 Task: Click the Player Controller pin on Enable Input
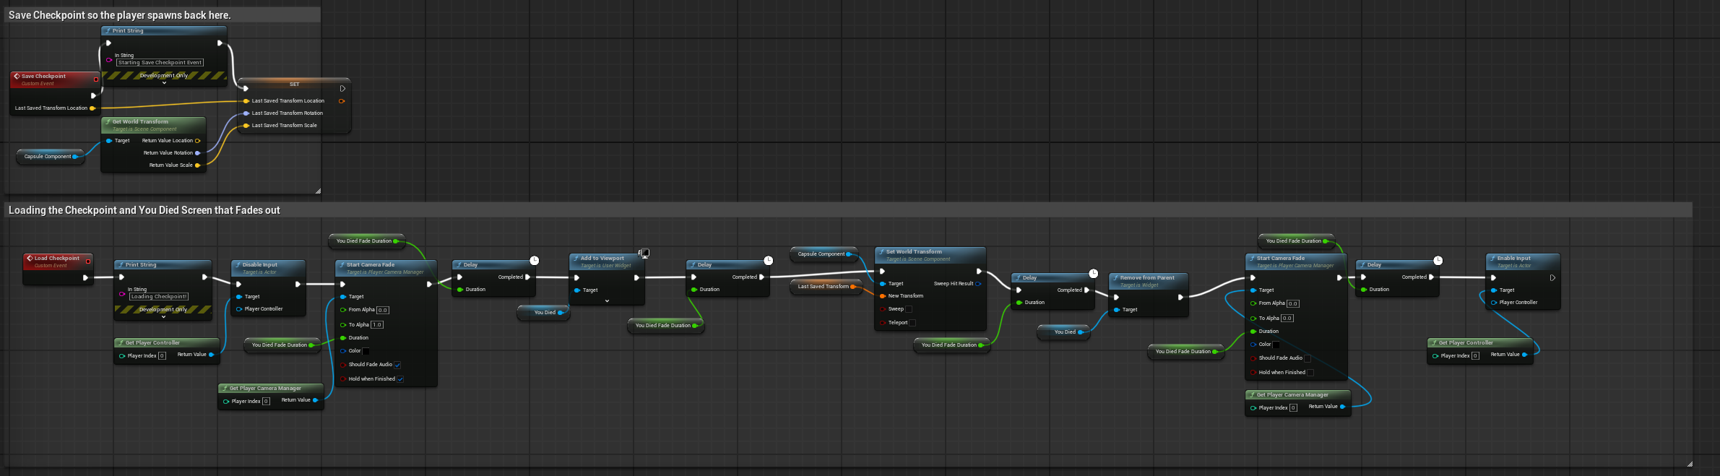coord(1494,303)
